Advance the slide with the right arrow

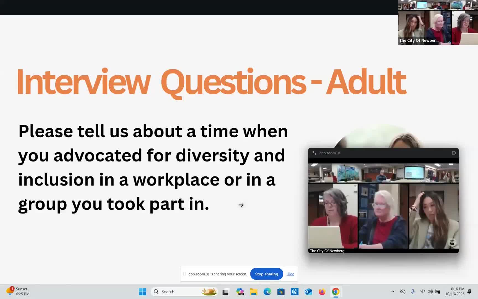241,205
